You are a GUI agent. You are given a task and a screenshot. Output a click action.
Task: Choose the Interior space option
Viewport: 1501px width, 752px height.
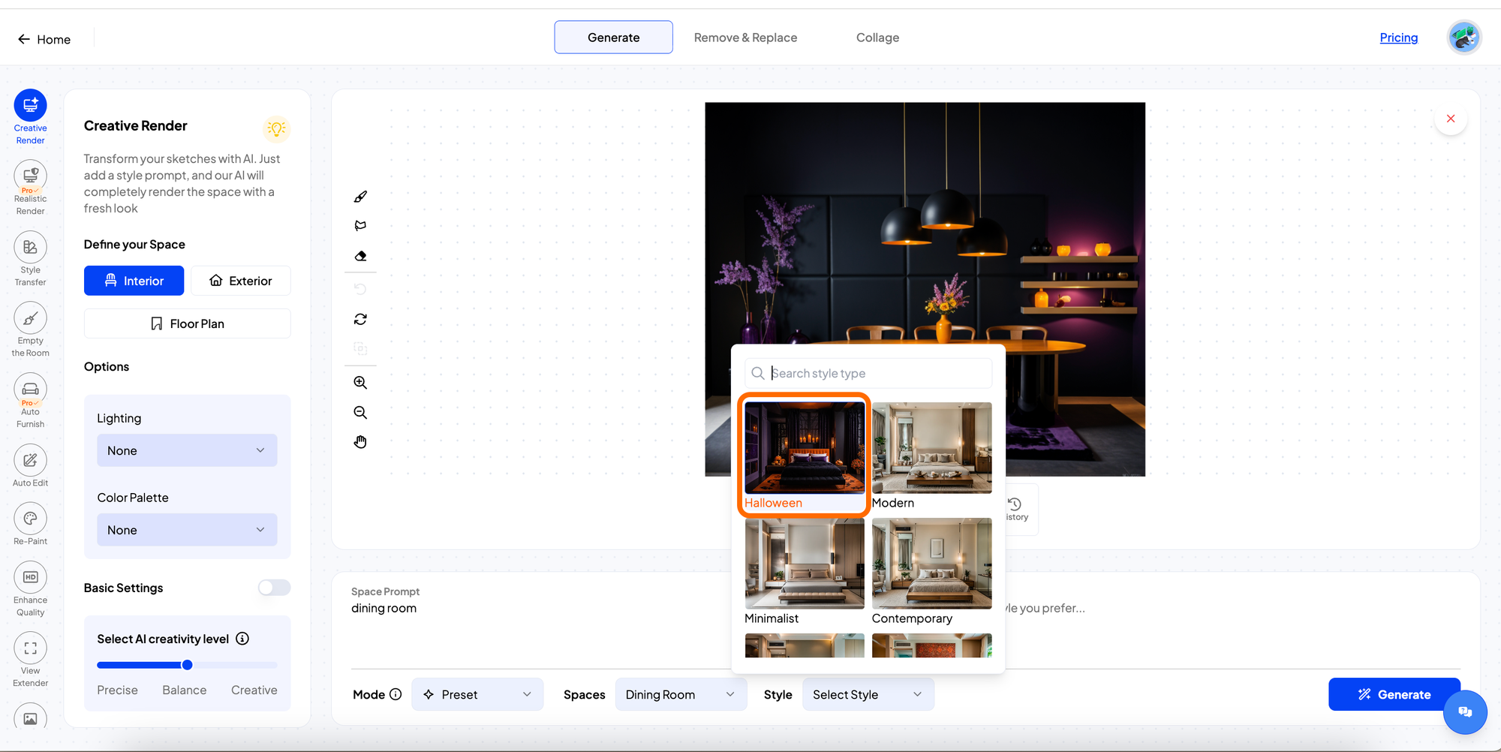tap(134, 281)
